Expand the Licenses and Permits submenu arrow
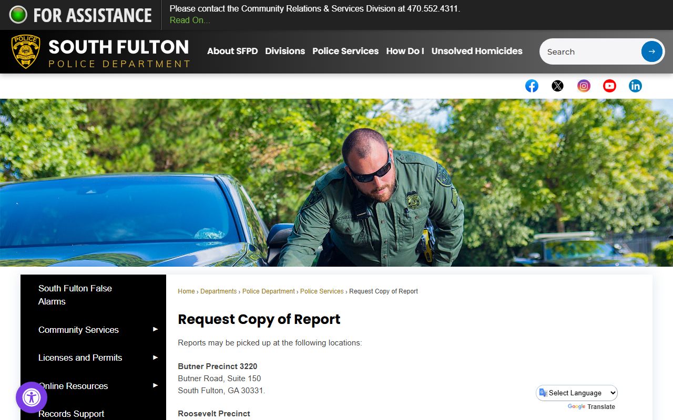This screenshot has width=673, height=420. (x=155, y=358)
